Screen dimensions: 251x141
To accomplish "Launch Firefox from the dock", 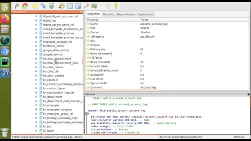I will click(5, 18).
